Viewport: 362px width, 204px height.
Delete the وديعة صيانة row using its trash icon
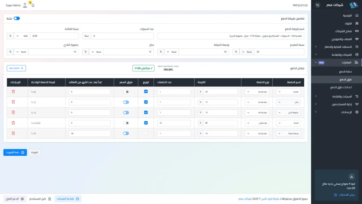pos(13,133)
